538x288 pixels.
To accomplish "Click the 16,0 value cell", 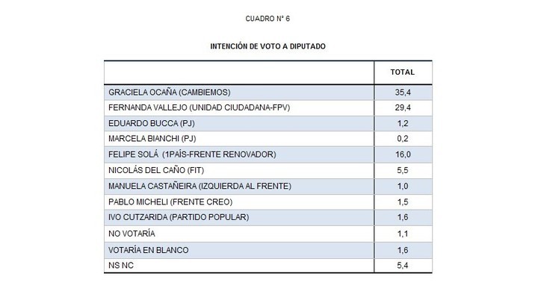I will [x=403, y=154].
